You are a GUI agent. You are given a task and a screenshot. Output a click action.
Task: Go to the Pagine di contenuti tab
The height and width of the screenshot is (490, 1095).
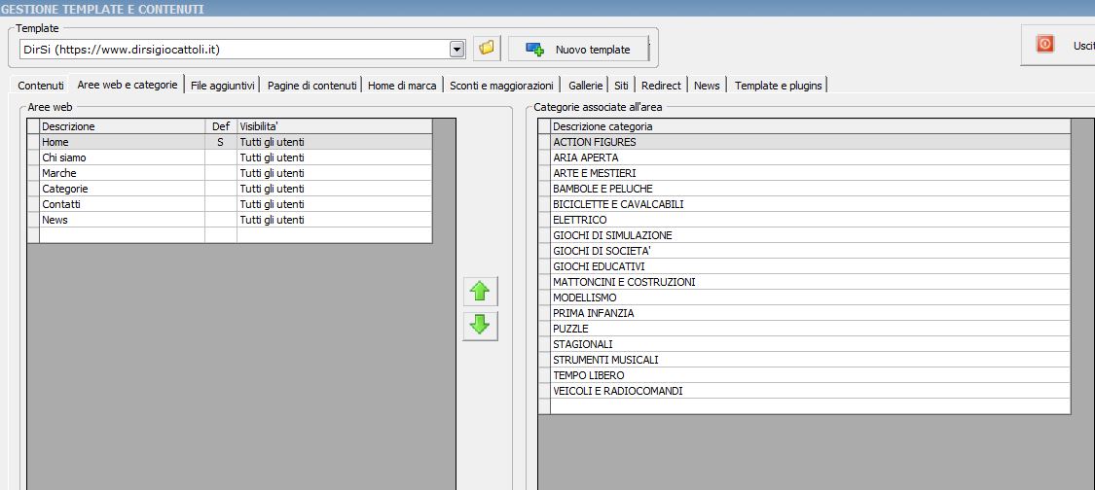[x=312, y=86]
